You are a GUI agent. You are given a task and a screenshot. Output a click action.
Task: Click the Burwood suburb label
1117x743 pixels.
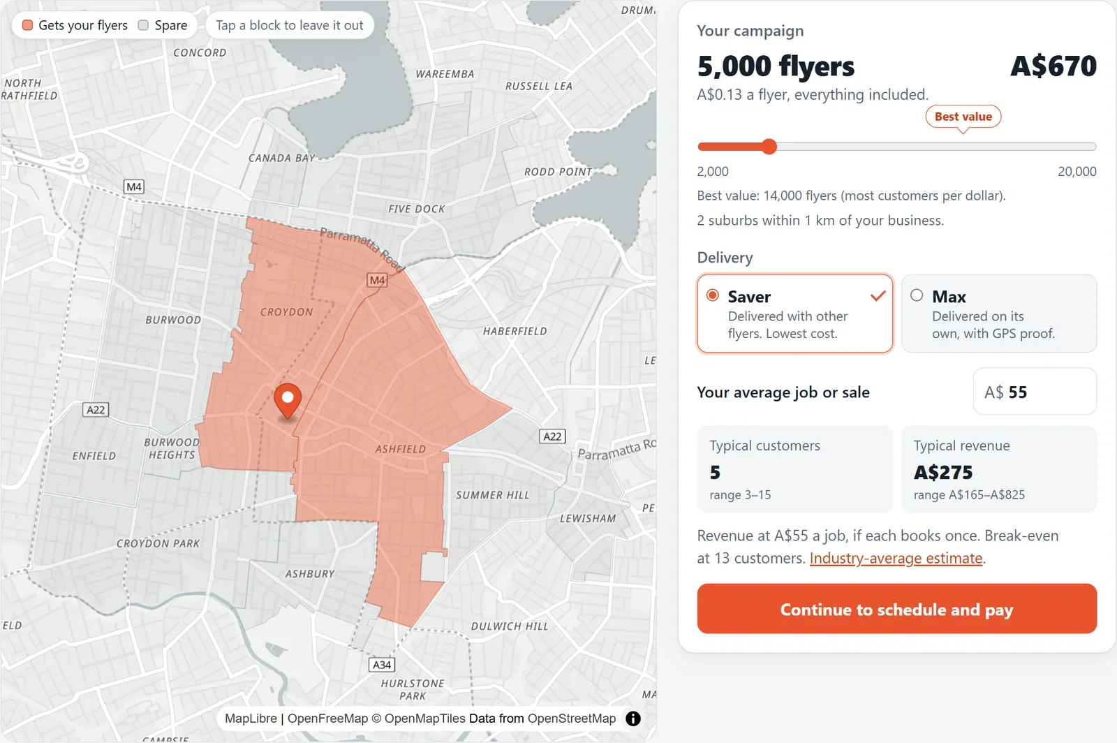pos(173,320)
